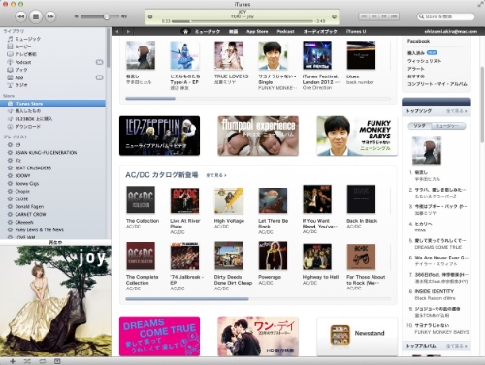Adjust the volume slider knob
The height and width of the screenshot is (365, 485).
pyautogui.click(x=107, y=16)
